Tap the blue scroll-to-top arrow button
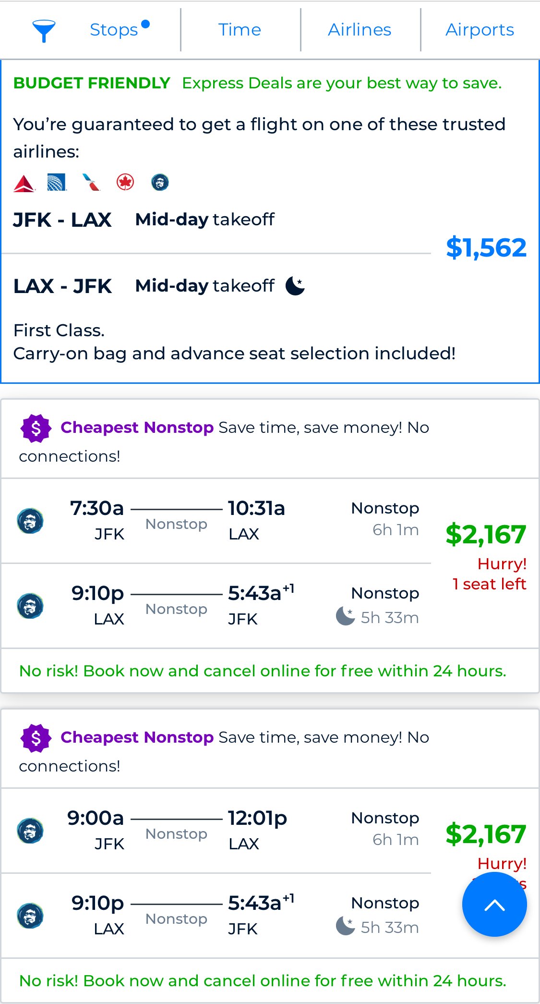This screenshot has width=540, height=1004. pos(494,905)
